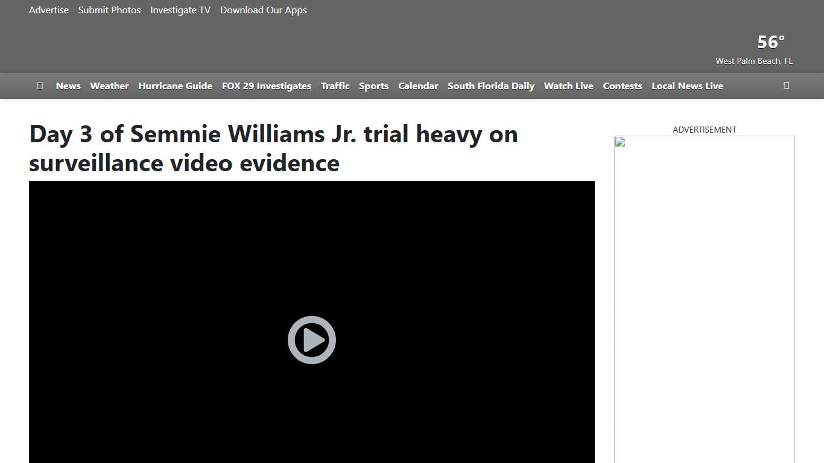Click the Advertise link
This screenshot has height=463, width=824.
click(48, 10)
